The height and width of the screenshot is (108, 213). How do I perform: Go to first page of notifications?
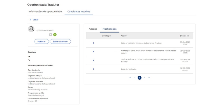click(130, 78)
